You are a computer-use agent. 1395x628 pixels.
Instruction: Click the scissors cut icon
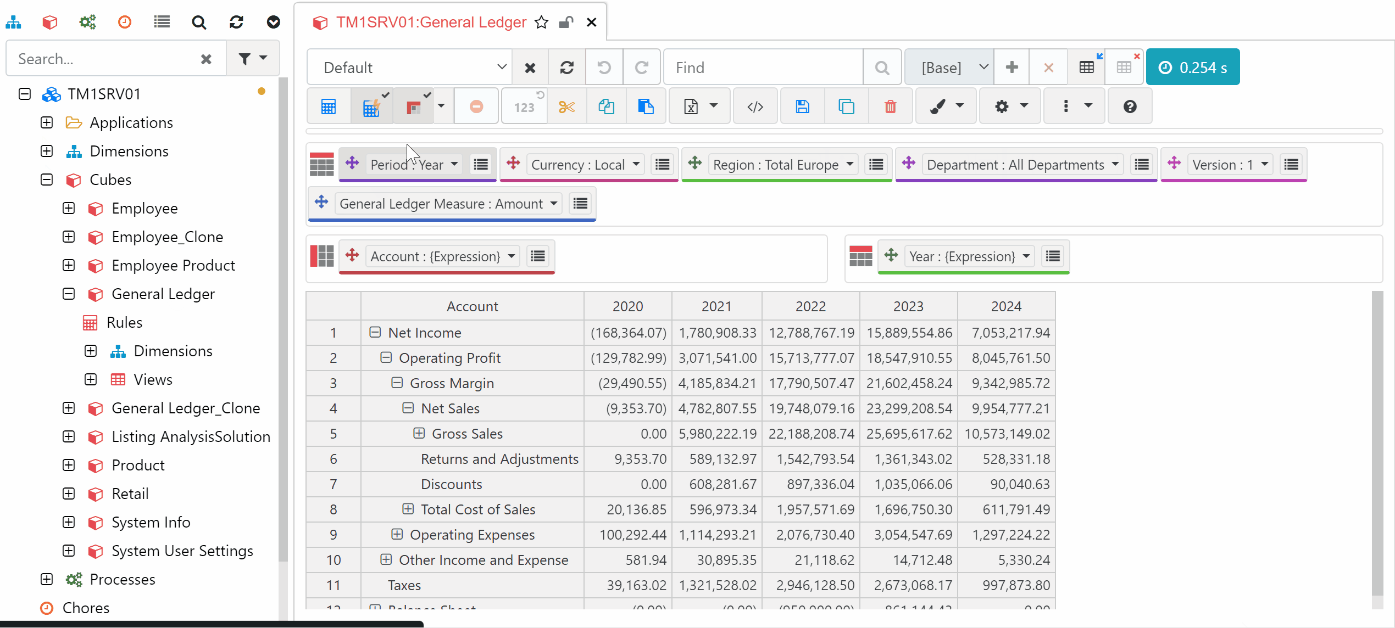[566, 106]
